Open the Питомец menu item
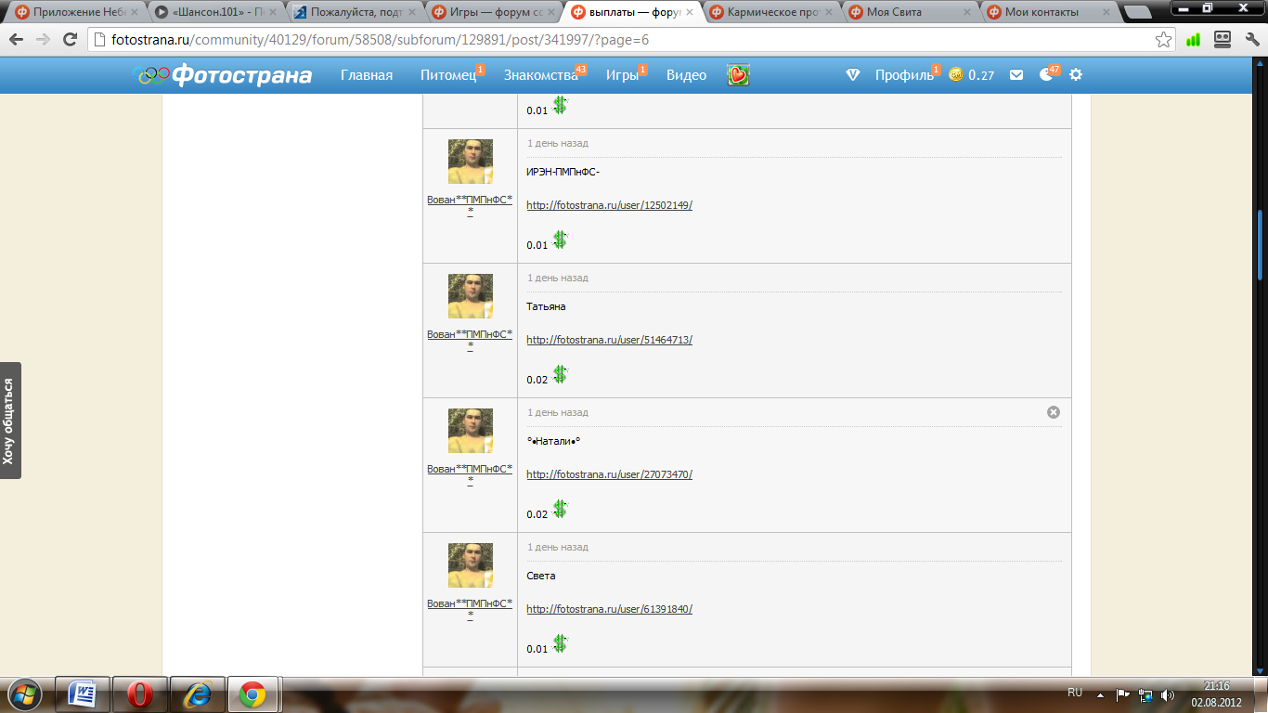Viewport: 1268px width, 713px height. (x=448, y=75)
